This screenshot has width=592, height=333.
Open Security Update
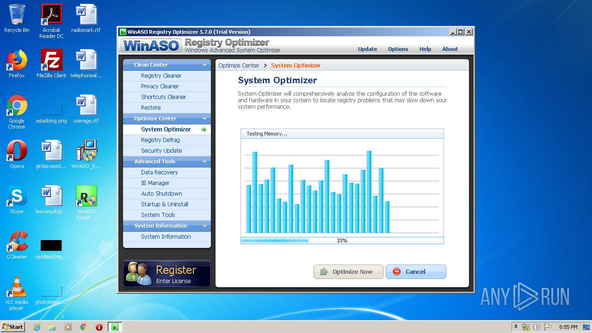167,151
